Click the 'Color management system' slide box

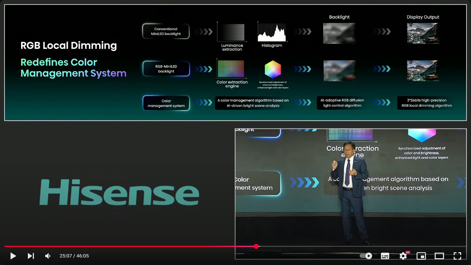coord(166,103)
